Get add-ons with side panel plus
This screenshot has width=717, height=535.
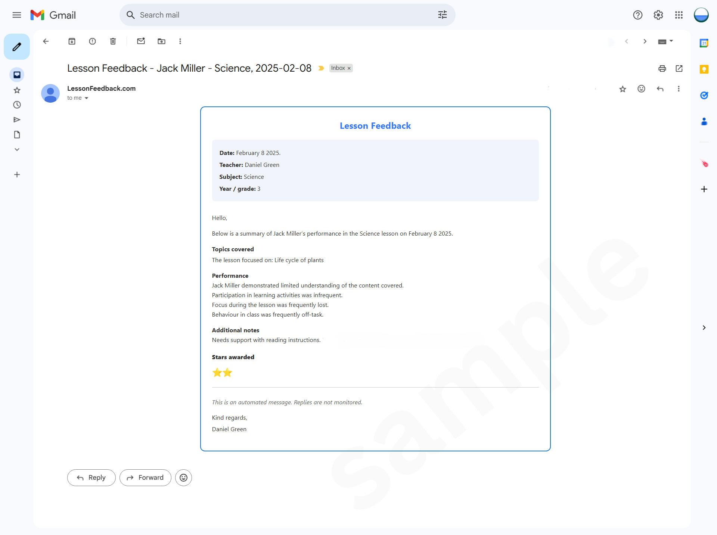(704, 189)
